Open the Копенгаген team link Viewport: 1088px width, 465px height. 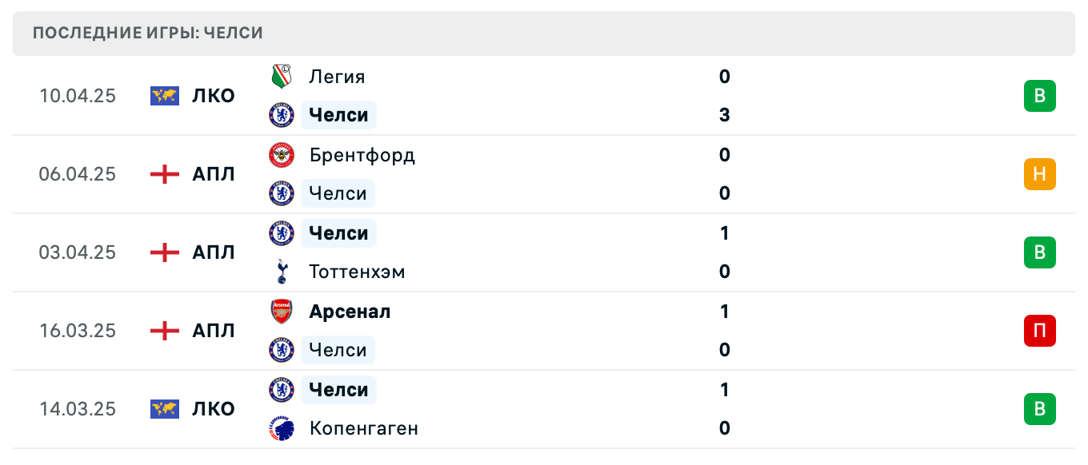pos(363,428)
